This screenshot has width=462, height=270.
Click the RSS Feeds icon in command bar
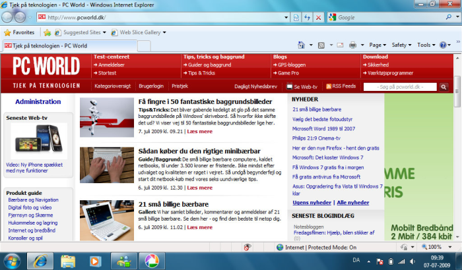(321, 45)
